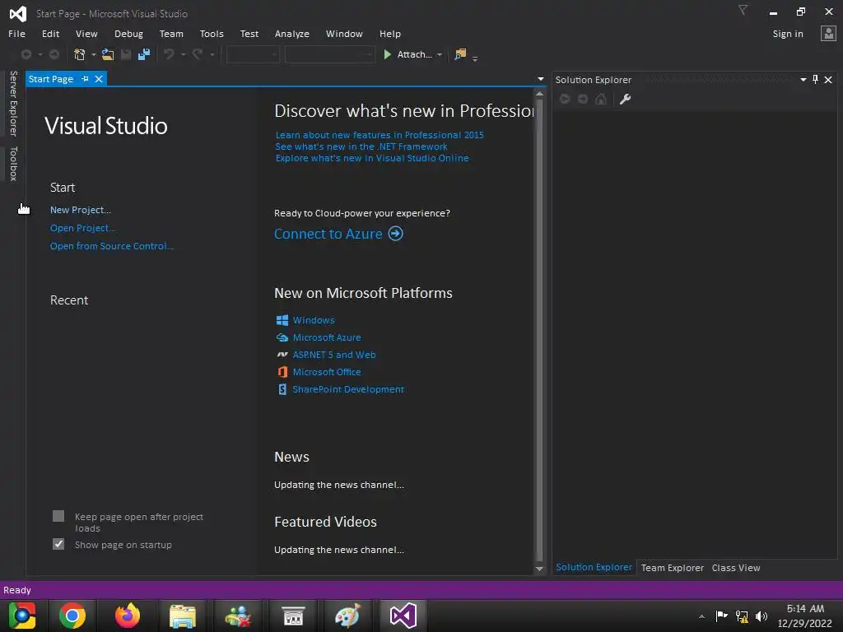
Task: Click the New Project toolbar icon
Action: click(x=80, y=54)
